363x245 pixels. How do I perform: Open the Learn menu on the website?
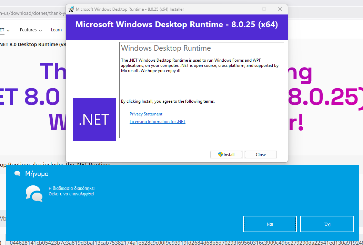pyautogui.click(x=56, y=30)
